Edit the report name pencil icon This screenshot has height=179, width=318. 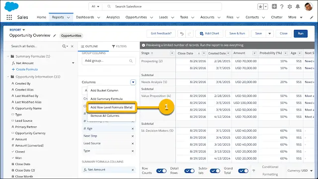(54, 35)
